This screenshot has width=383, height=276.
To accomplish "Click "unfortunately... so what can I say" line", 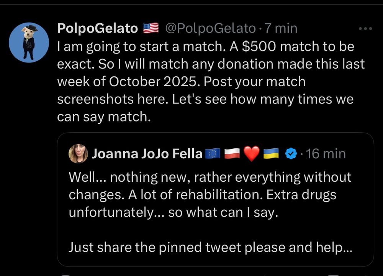I will pos(172,212).
